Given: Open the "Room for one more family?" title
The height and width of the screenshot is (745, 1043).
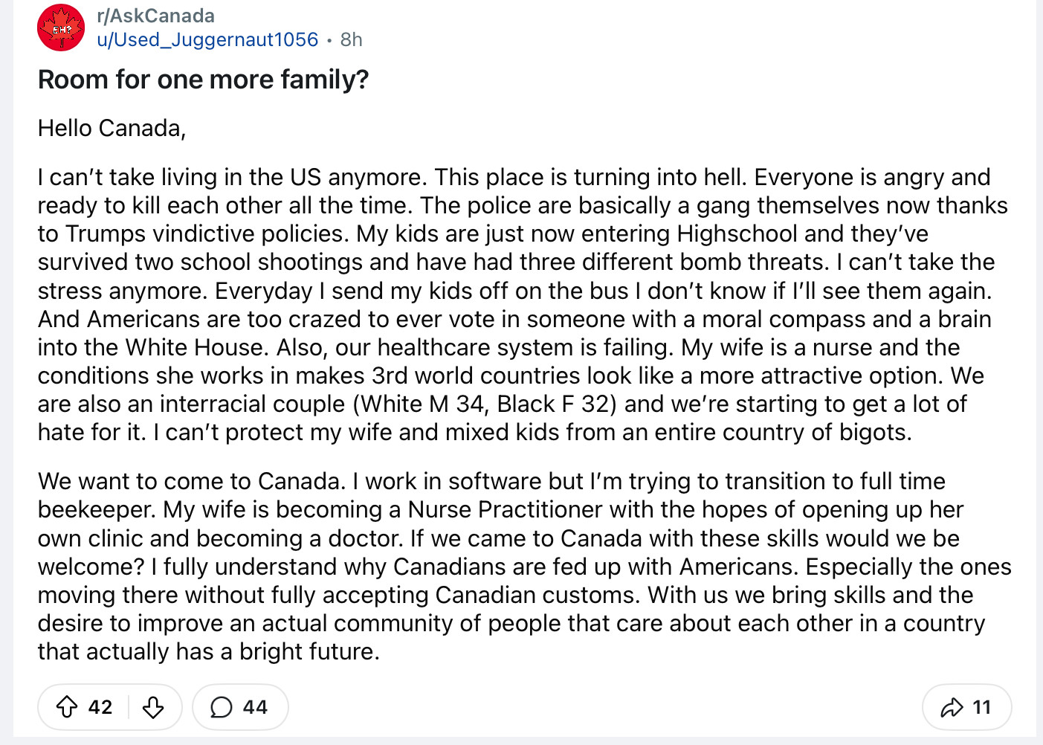Looking at the screenshot, I should tap(203, 80).
